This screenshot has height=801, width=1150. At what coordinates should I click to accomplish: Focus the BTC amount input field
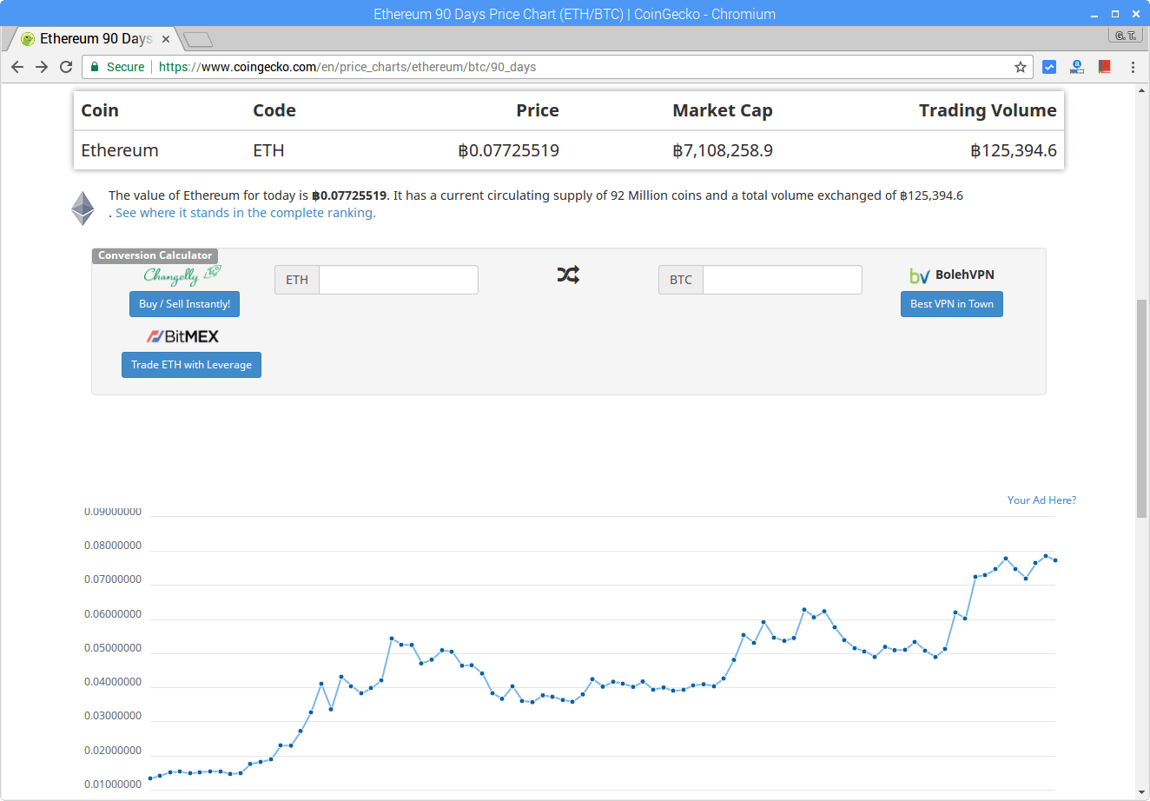click(x=782, y=280)
